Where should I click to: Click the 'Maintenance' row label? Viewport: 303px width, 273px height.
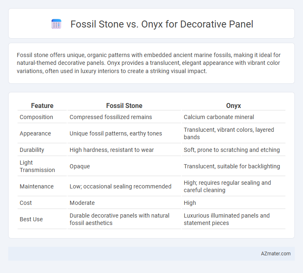point(36,186)
